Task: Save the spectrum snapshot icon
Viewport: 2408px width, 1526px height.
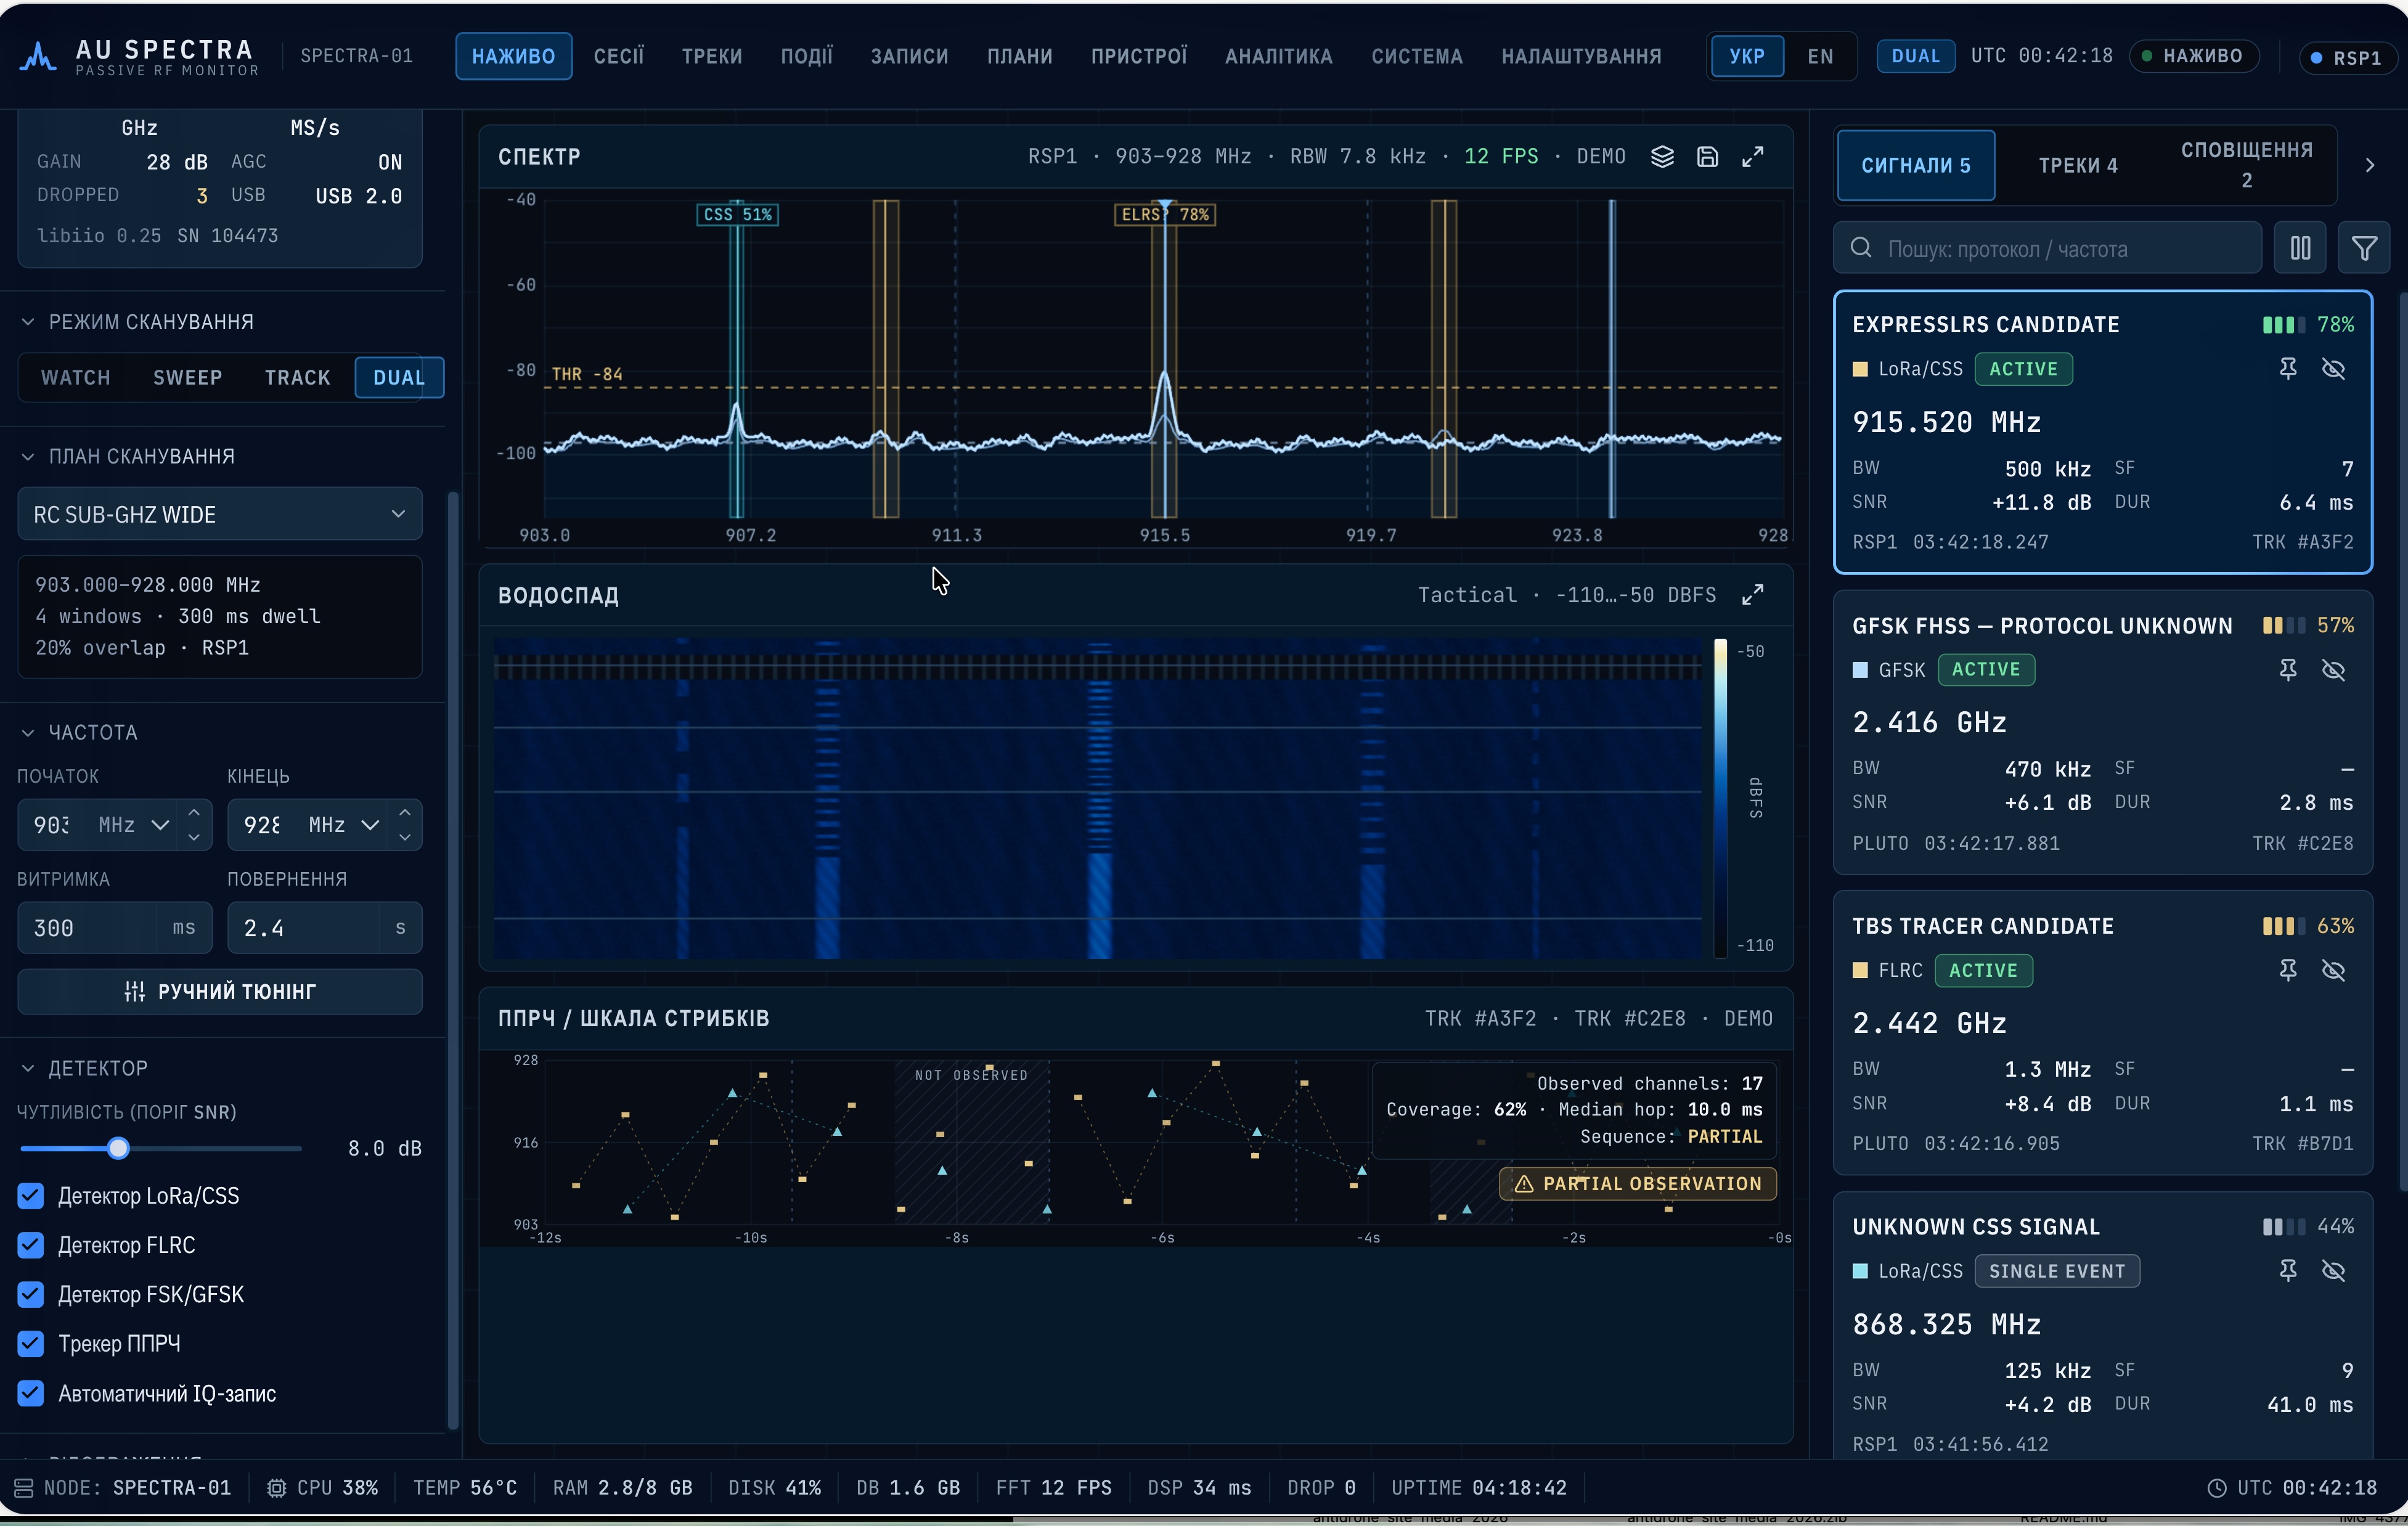Action: pos(1708,157)
